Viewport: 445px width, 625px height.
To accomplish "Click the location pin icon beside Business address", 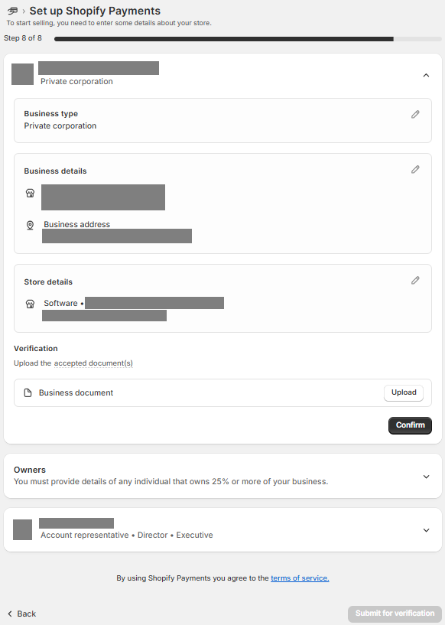I will pos(31,225).
